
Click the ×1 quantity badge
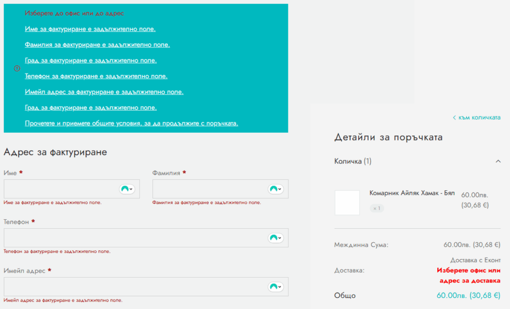[377, 208]
